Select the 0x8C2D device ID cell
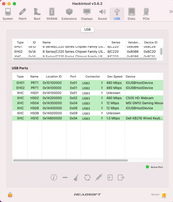 coord(150,52)
